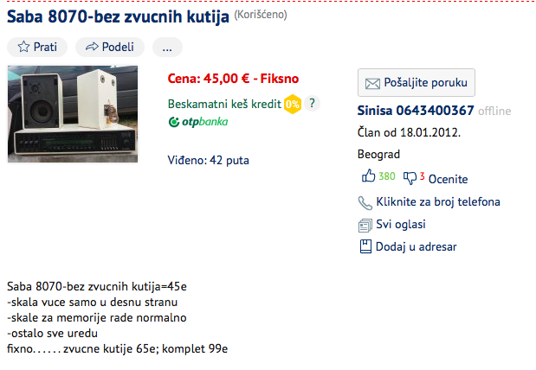This screenshot has height=370, width=536.
Task: Click the Beskamatni keš kredit link
Action: click(x=224, y=104)
